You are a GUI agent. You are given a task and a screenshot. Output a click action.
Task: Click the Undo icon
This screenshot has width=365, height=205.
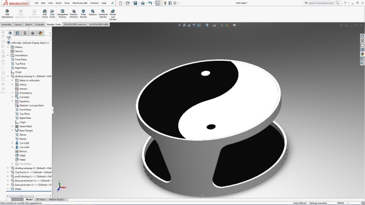(x=150, y=3)
